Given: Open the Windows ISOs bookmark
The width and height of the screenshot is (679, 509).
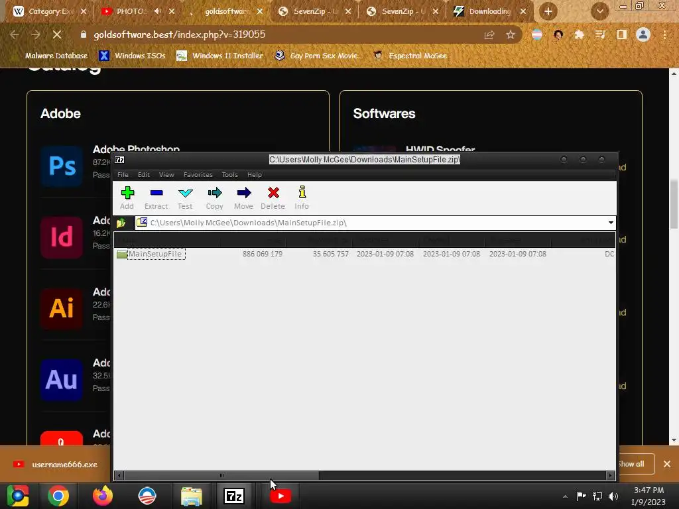Looking at the screenshot, I should coord(133,56).
